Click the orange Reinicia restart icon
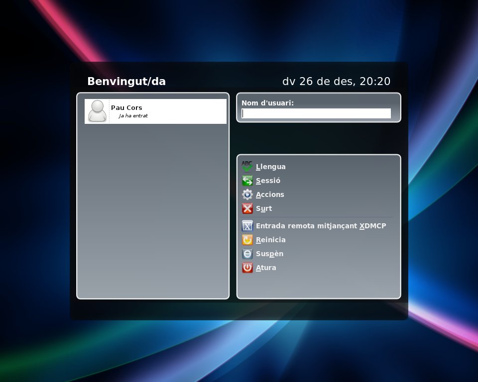 (247, 240)
